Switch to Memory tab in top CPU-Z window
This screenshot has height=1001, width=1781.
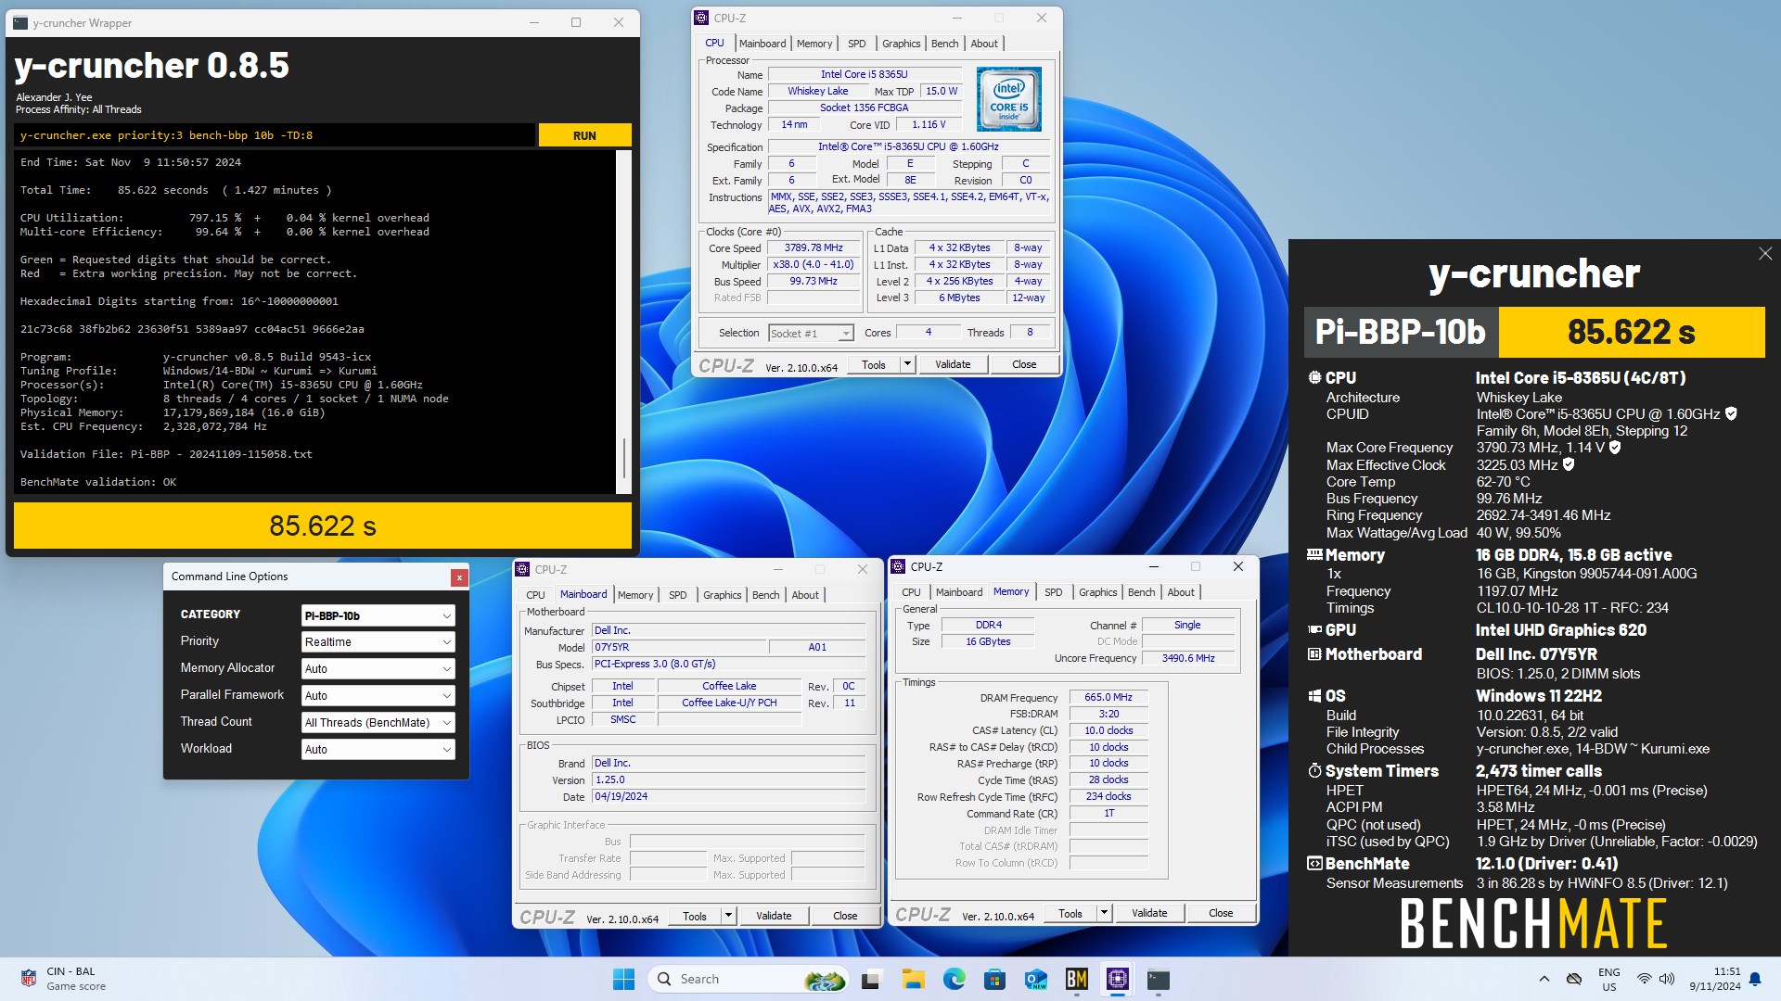coord(814,44)
